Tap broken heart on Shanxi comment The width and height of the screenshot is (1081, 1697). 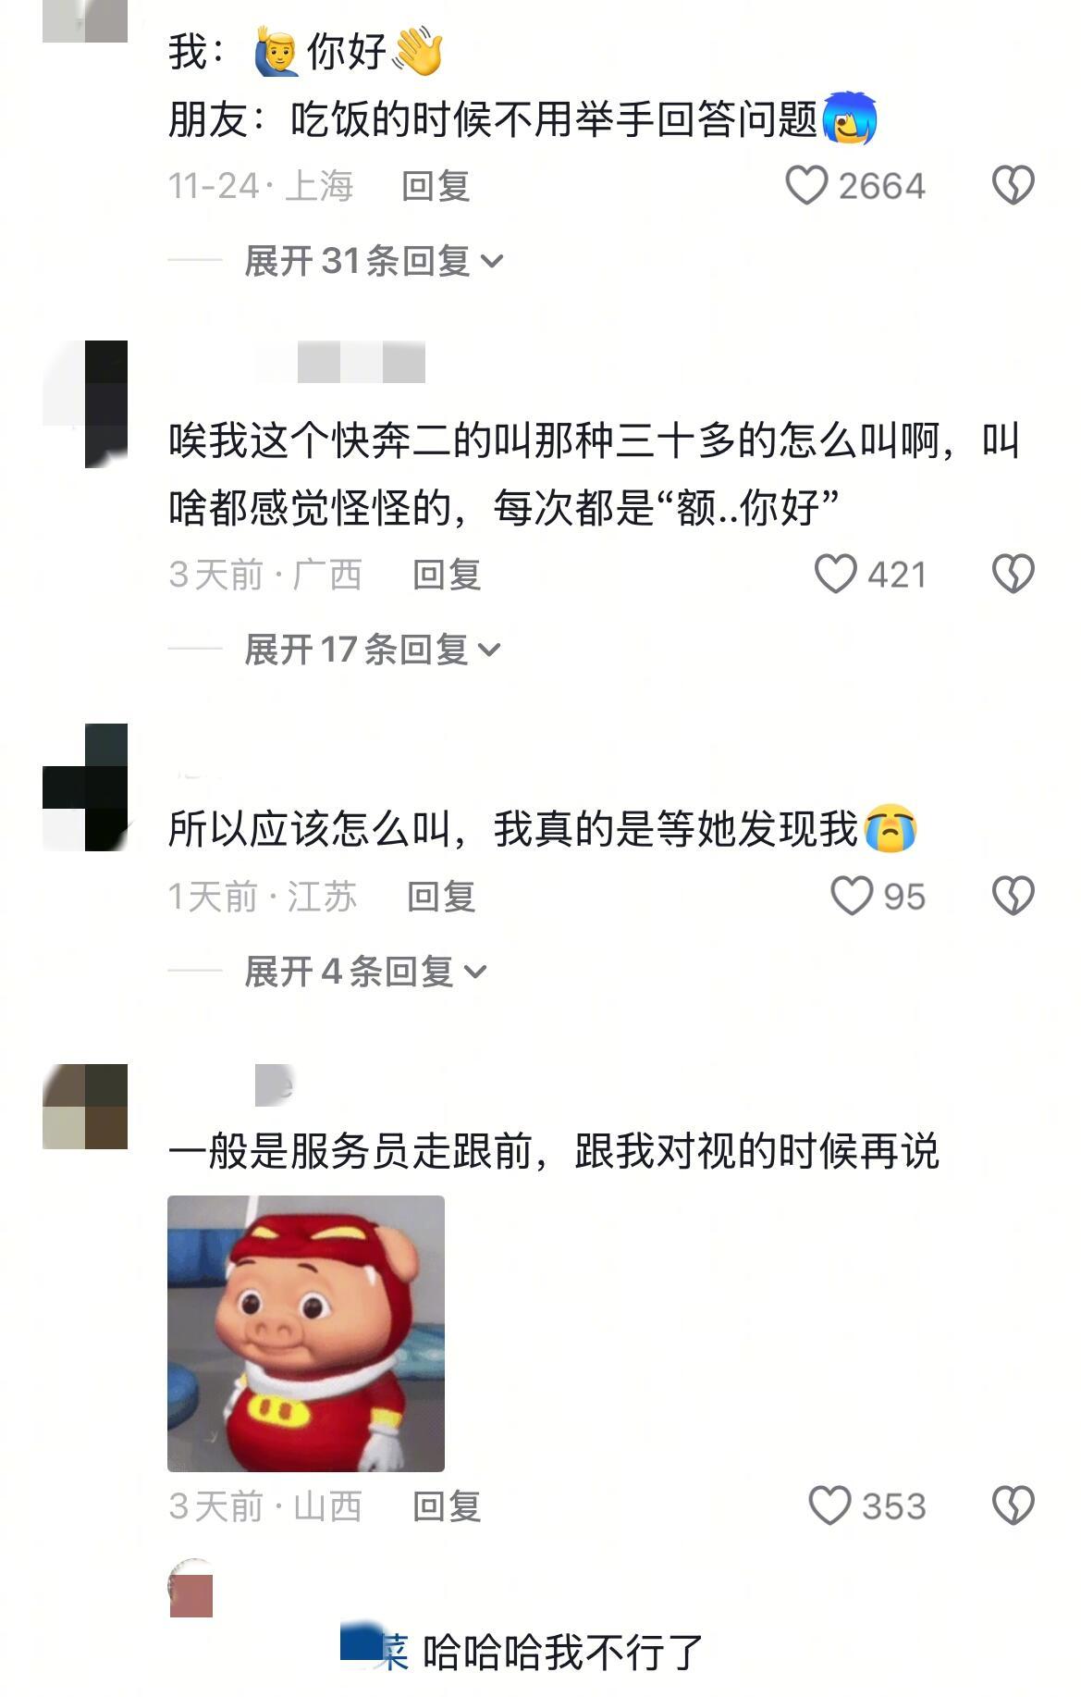(x=1013, y=1505)
